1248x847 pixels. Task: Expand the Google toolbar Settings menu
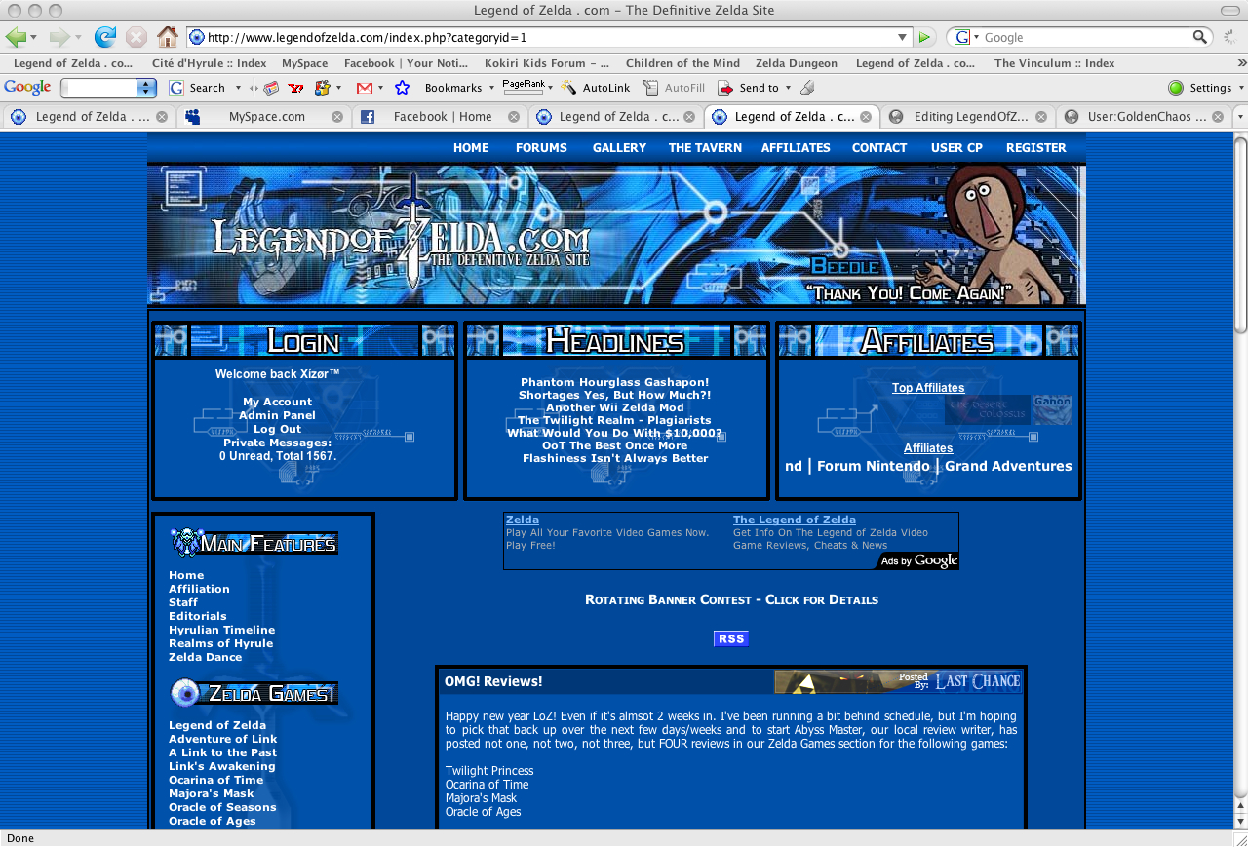[1210, 88]
